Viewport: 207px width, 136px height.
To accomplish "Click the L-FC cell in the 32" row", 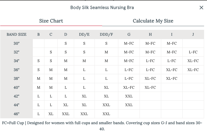I will 193,52.
